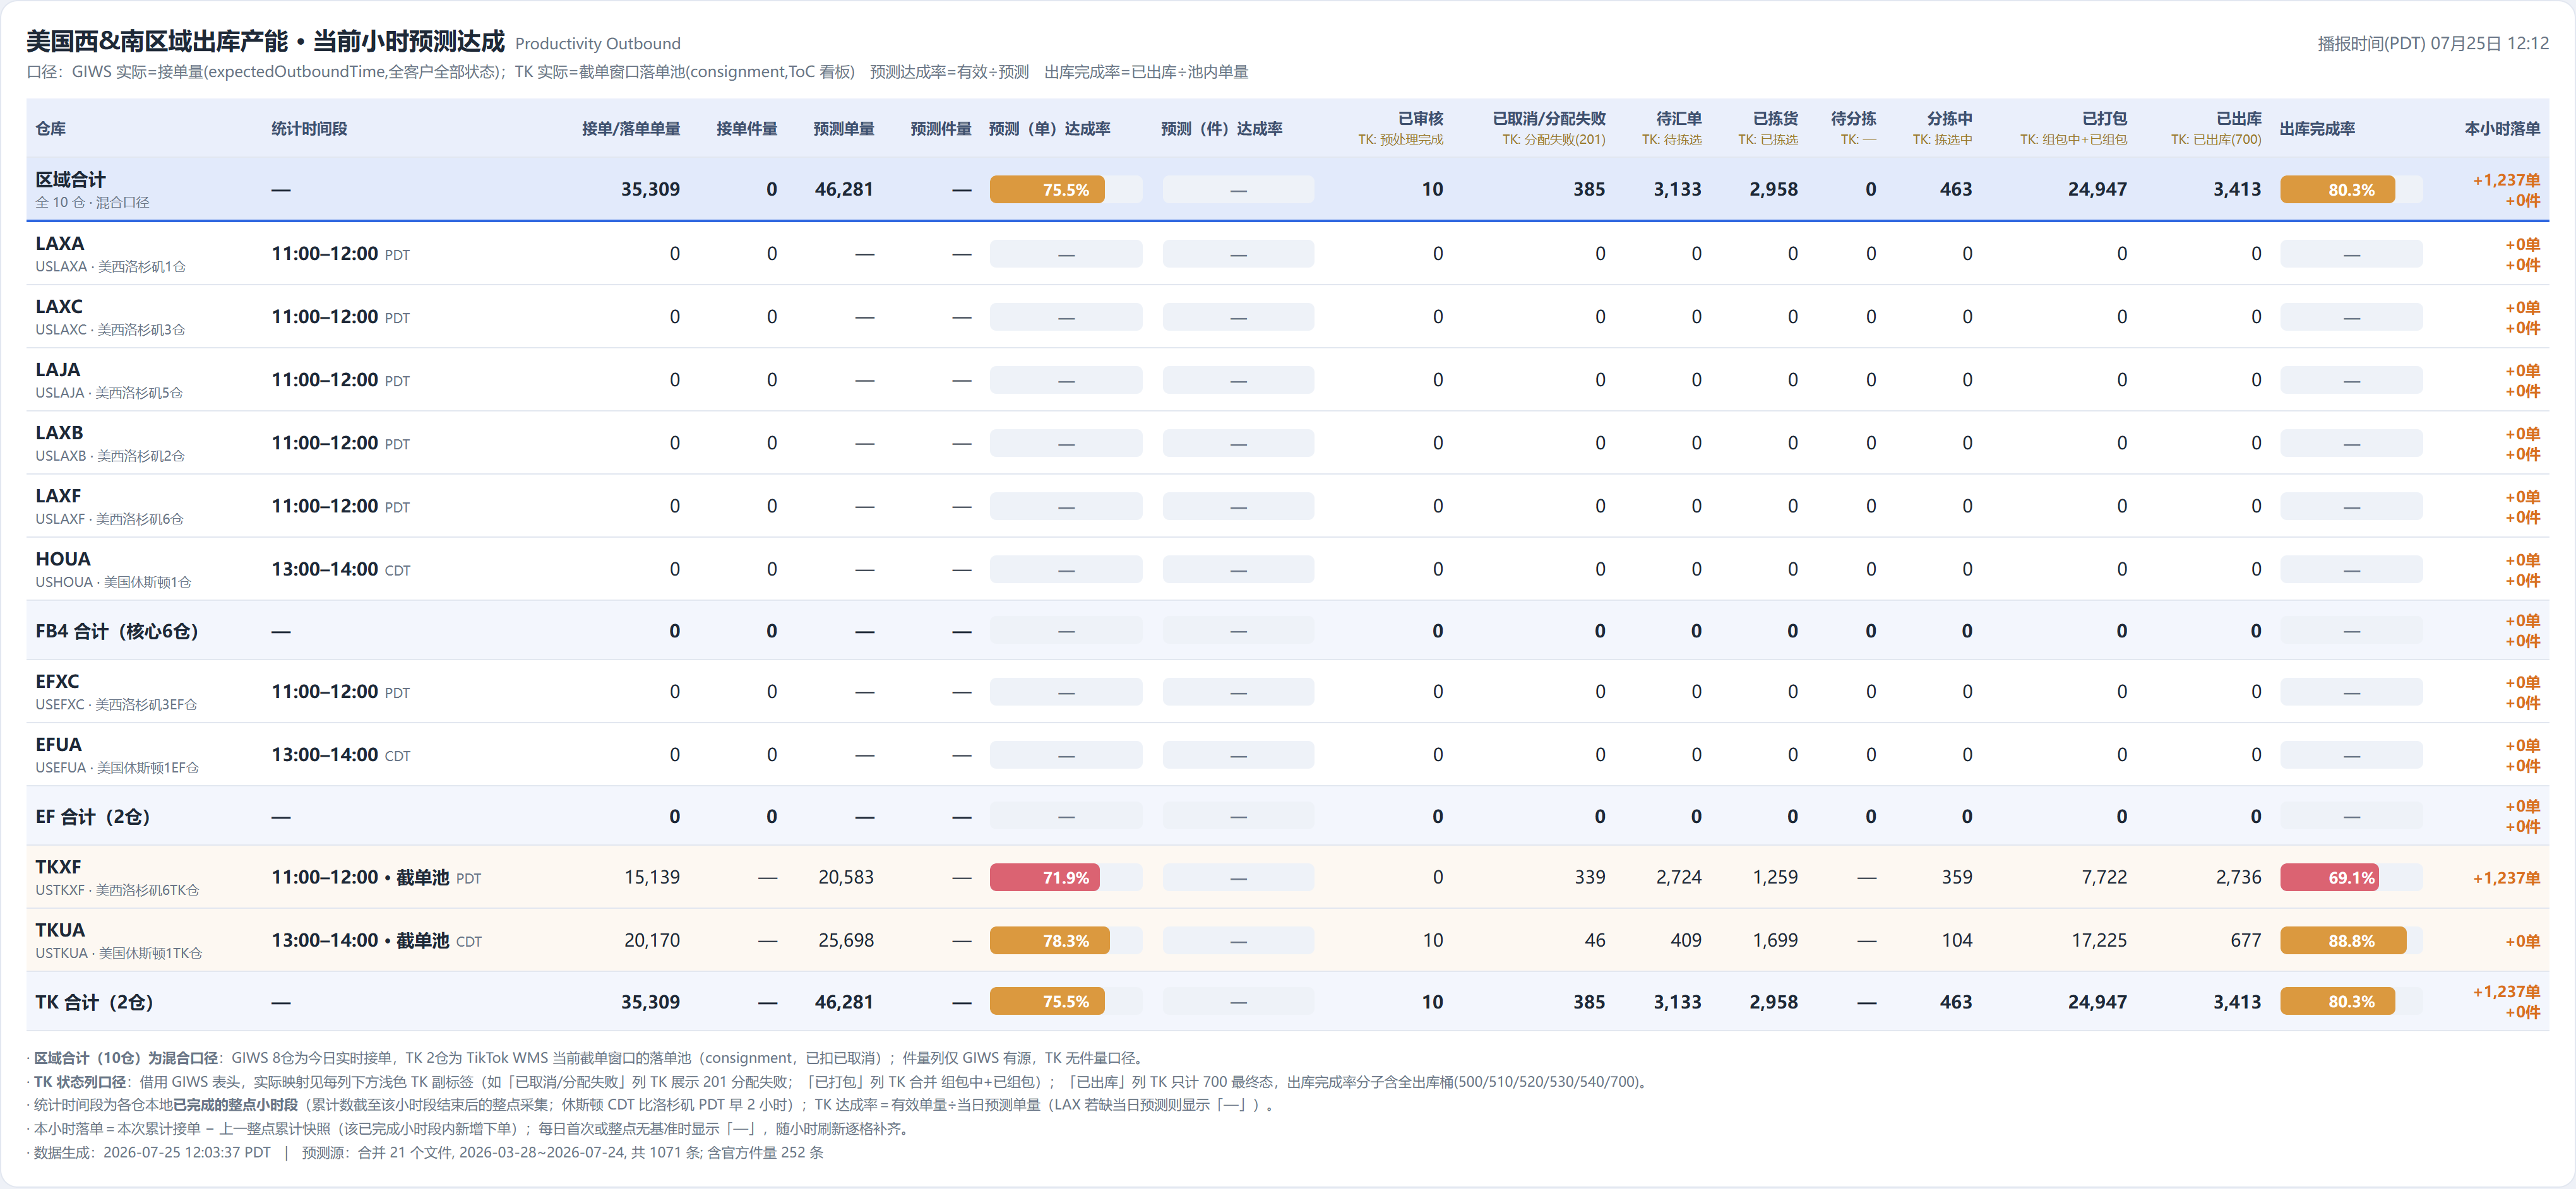Click the 78.3% forecast bar for TKUA

(1049, 940)
